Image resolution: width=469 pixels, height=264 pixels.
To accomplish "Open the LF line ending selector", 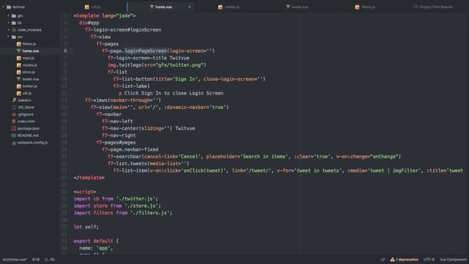I will click(383, 260).
